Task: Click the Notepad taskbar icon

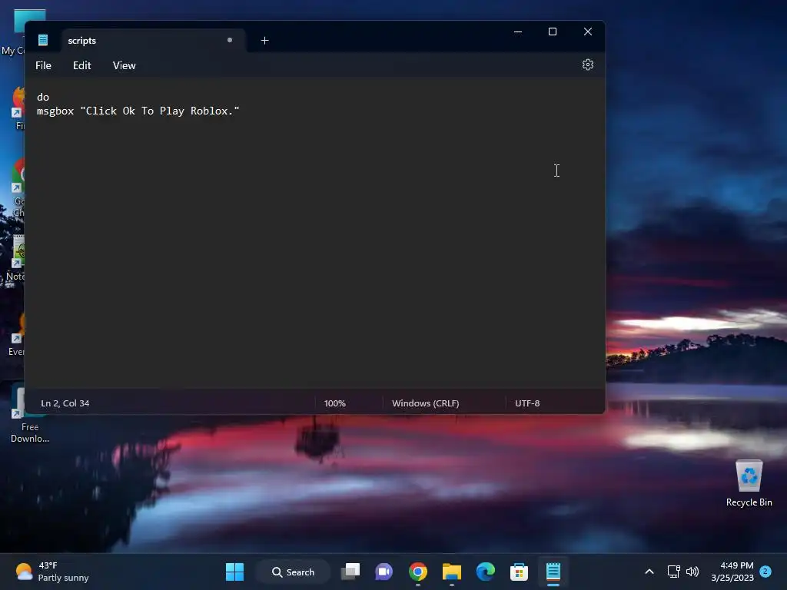Action: click(553, 572)
